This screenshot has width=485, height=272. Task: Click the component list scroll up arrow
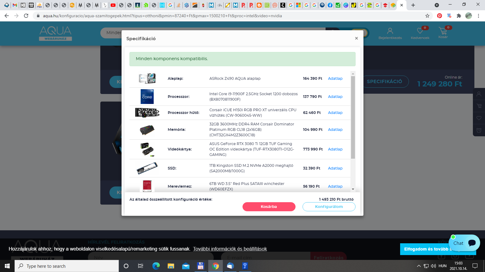pyautogui.click(x=353, y=74)
